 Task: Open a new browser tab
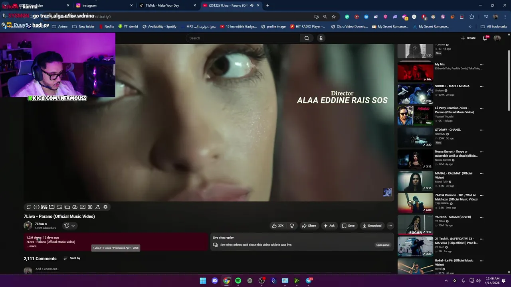click(267, 6)
